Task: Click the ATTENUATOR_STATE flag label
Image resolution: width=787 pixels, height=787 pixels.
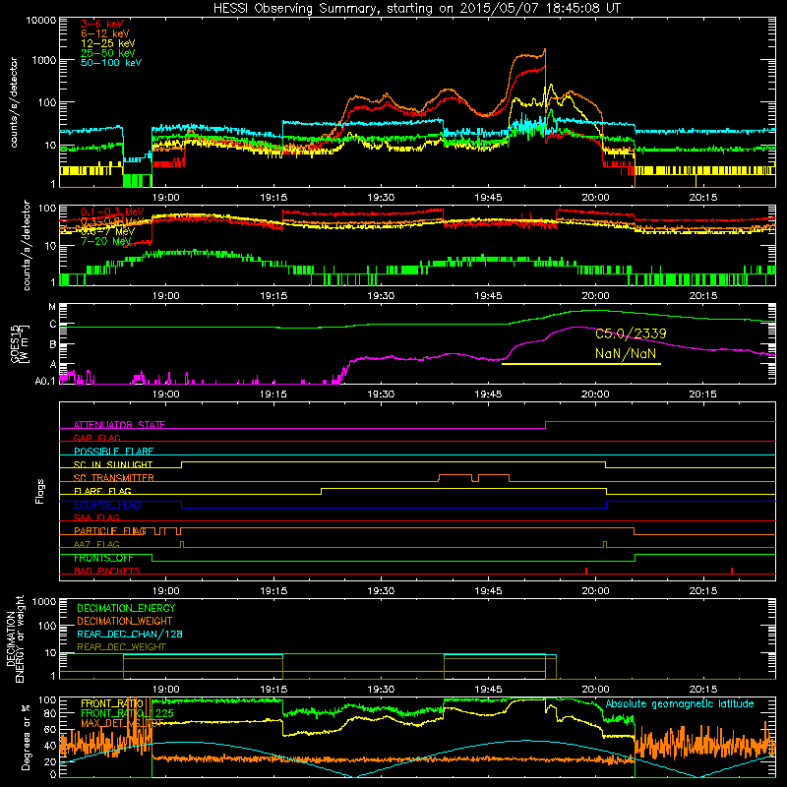Action: [119, 425]
